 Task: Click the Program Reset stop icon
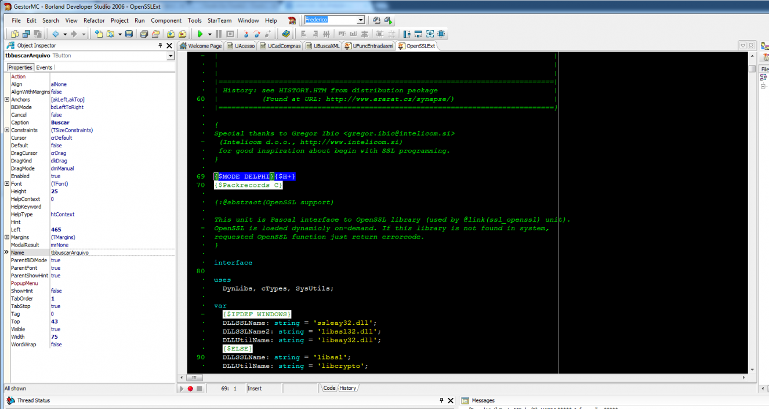230,34
